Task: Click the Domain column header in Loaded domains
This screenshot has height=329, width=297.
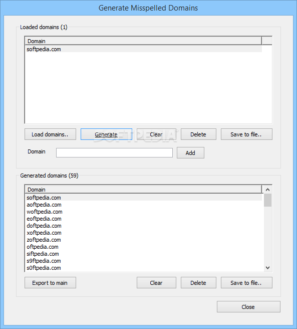Action: tap(144, 41)
